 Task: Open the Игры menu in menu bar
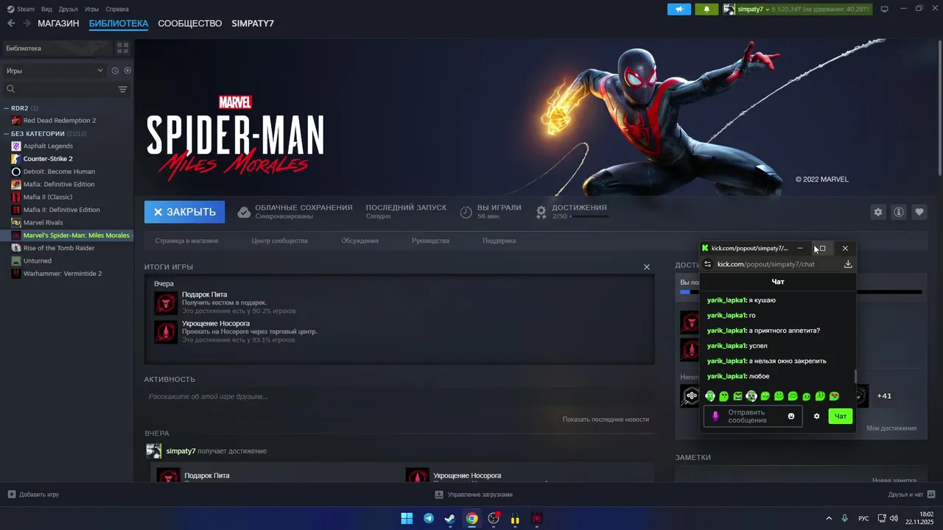(x=92, y=9)
